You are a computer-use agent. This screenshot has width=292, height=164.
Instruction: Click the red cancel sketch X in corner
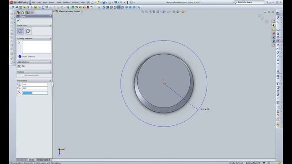click(x=266, y=22)
